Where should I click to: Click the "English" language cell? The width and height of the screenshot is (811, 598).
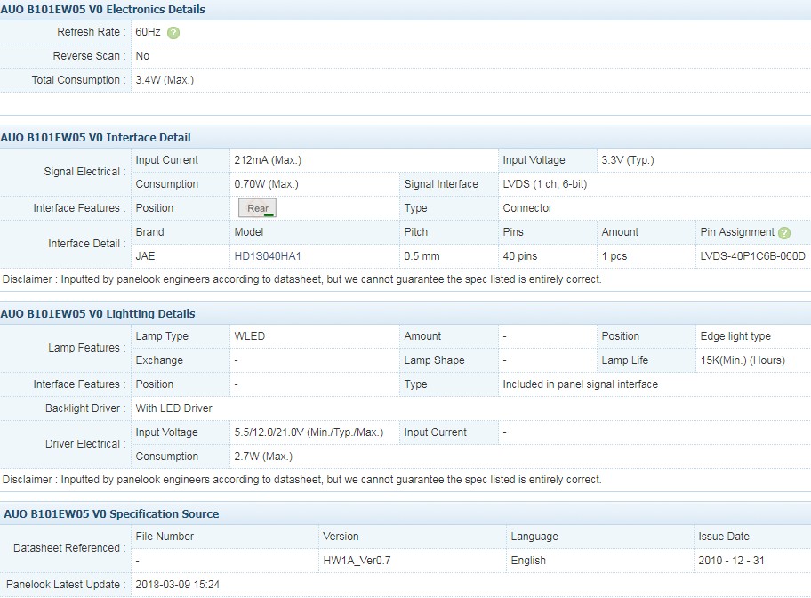point(528,561)
